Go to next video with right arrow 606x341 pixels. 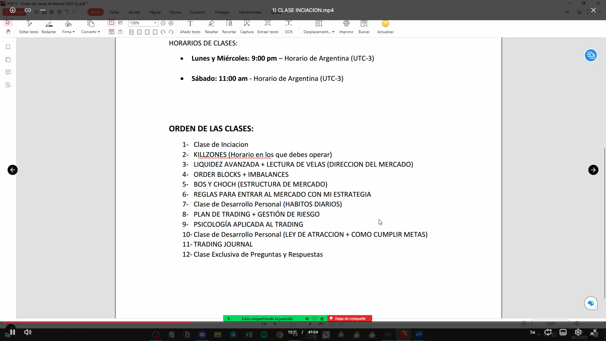click(x=593, y=170)
